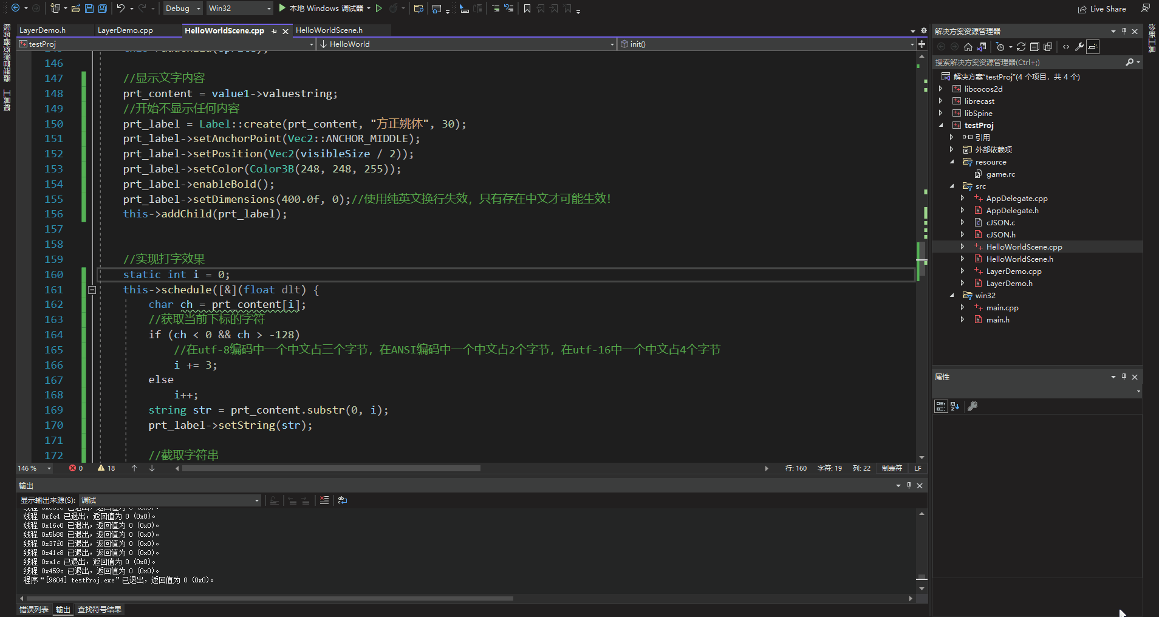Toggle auto-hide pin on Solution Explorer
1159x617 pixels.
(x=1124, y=31)
